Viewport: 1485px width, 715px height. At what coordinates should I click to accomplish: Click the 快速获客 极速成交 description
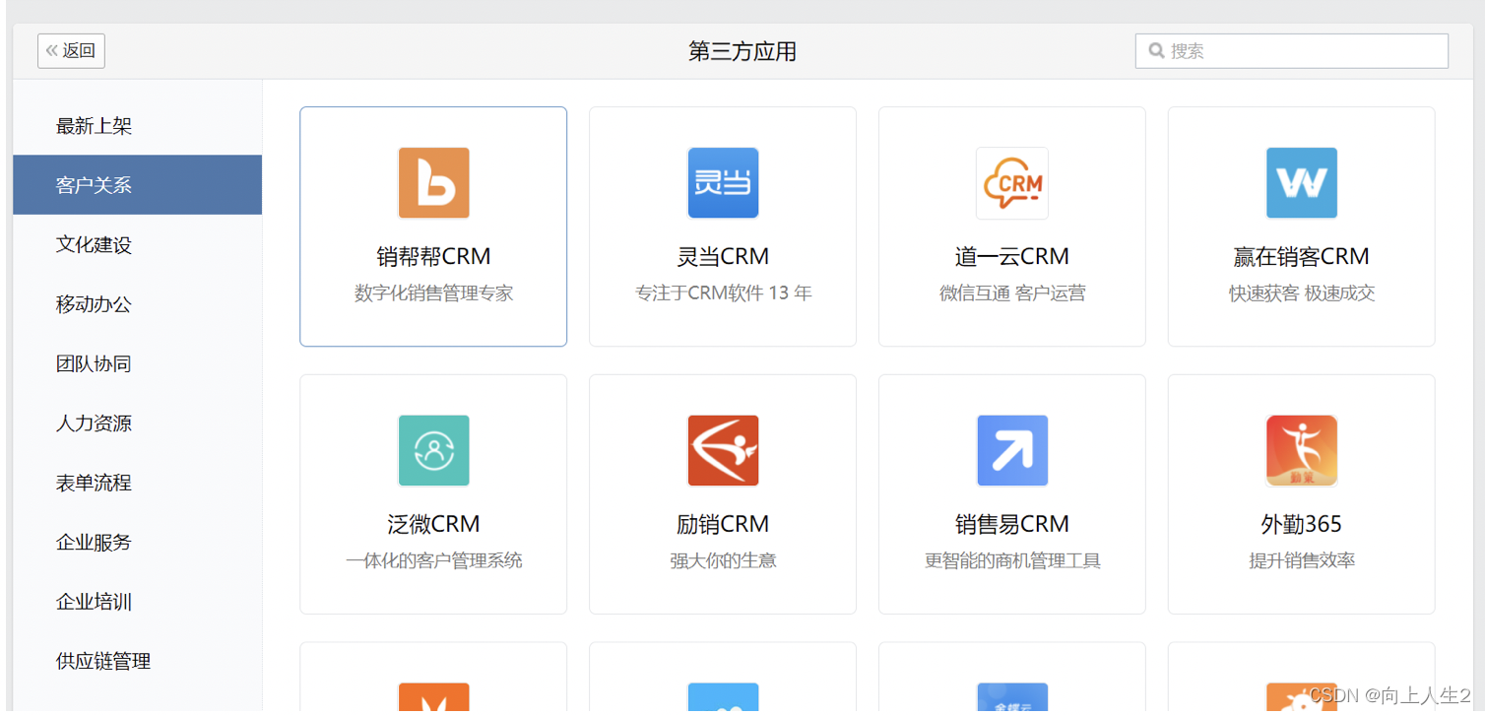tap(1302, 292)
